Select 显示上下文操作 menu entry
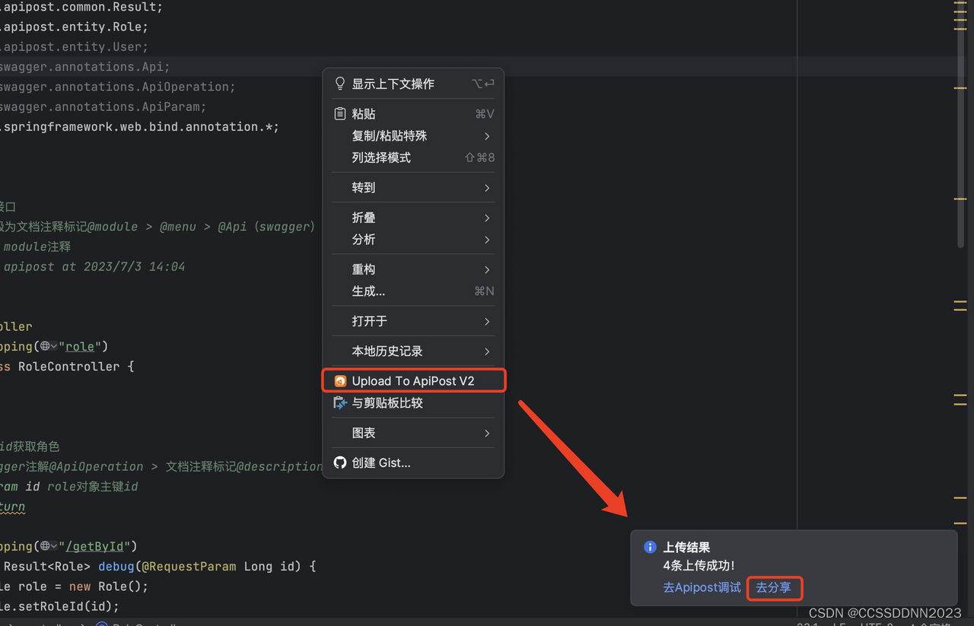Screen dimensions: 974x626 coord(413,84)
